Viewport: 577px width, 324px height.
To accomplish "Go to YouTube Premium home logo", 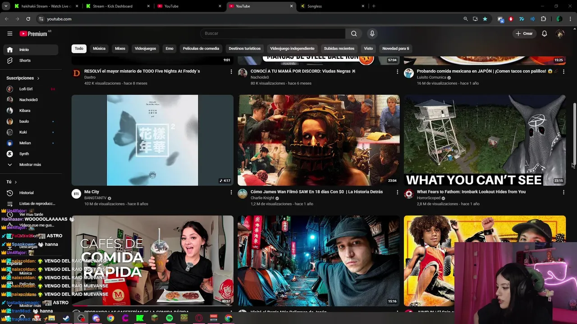I will (33, 34).
